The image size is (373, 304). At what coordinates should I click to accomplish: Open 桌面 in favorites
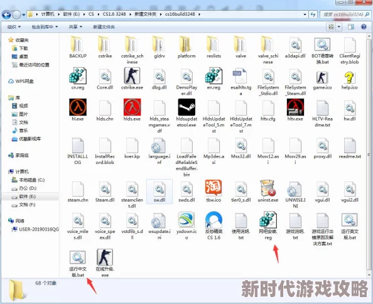point(20,57)
